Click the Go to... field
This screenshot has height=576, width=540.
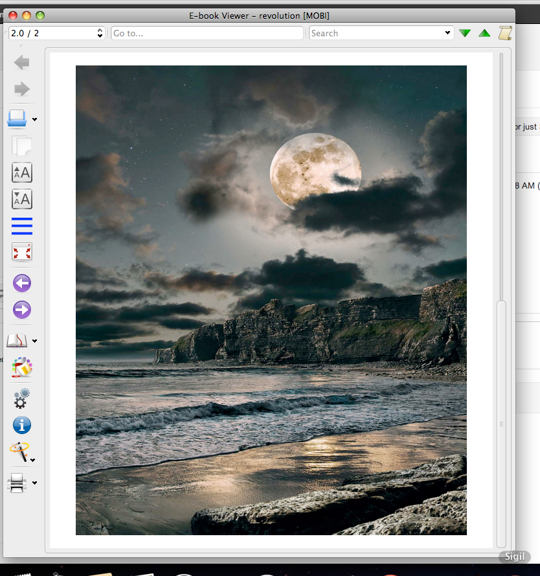click(x=207, y=33)
